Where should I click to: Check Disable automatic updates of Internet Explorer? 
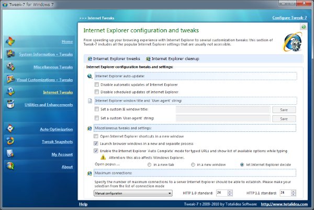pos(97,84)
